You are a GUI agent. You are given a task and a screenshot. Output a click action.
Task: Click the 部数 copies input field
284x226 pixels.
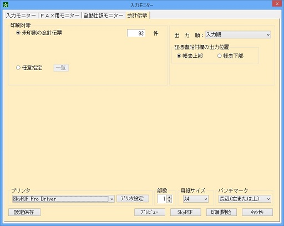coord(162,199)
